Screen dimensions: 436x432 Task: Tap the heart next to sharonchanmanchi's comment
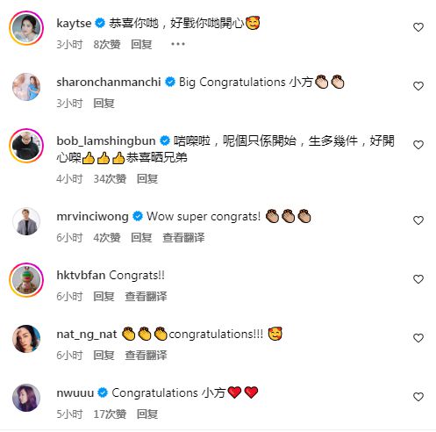click(x=418, y=86)
